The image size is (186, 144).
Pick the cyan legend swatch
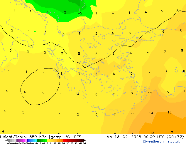coord(35,140)
